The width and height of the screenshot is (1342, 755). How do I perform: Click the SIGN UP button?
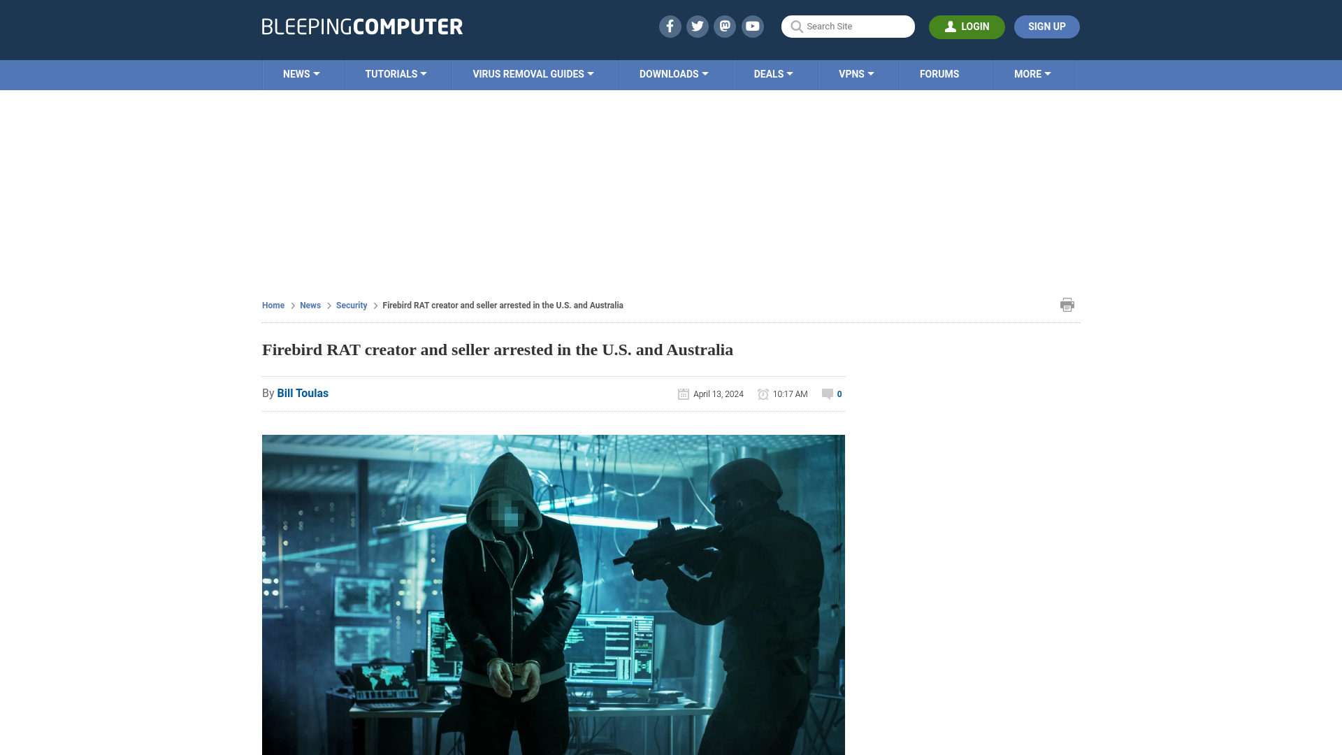click(1046, 27)
